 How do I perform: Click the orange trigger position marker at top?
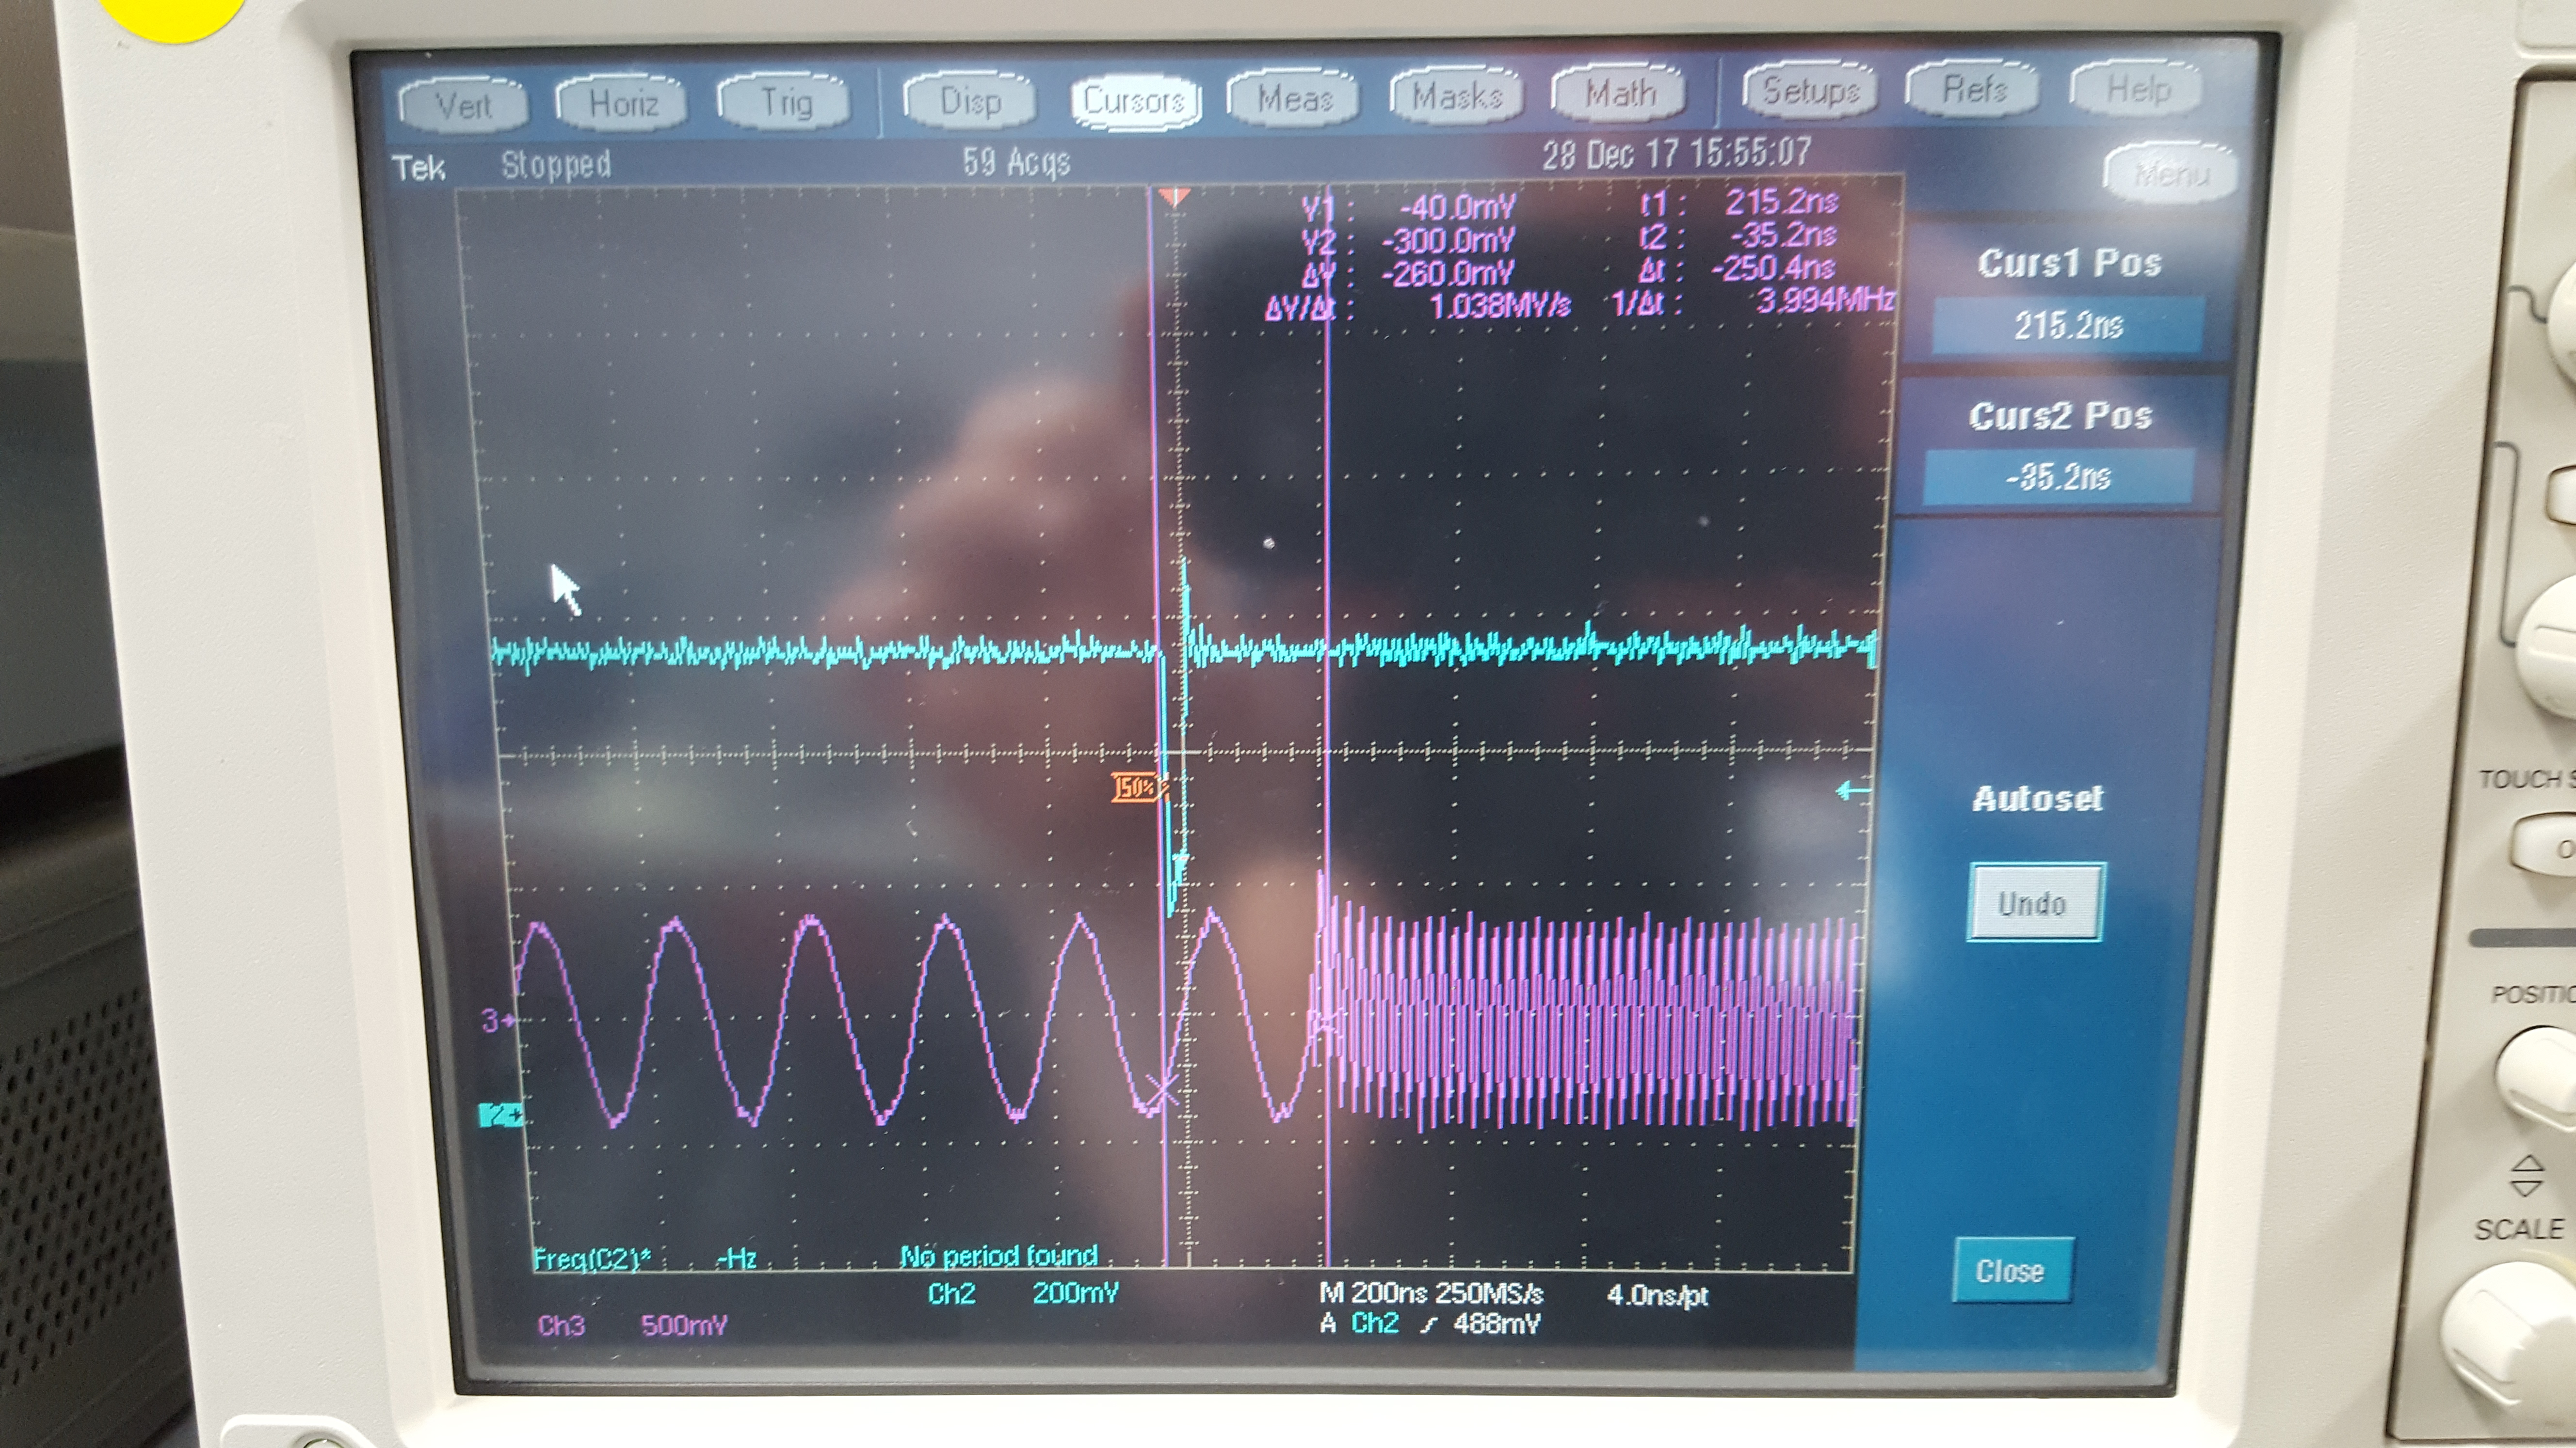1174,196
